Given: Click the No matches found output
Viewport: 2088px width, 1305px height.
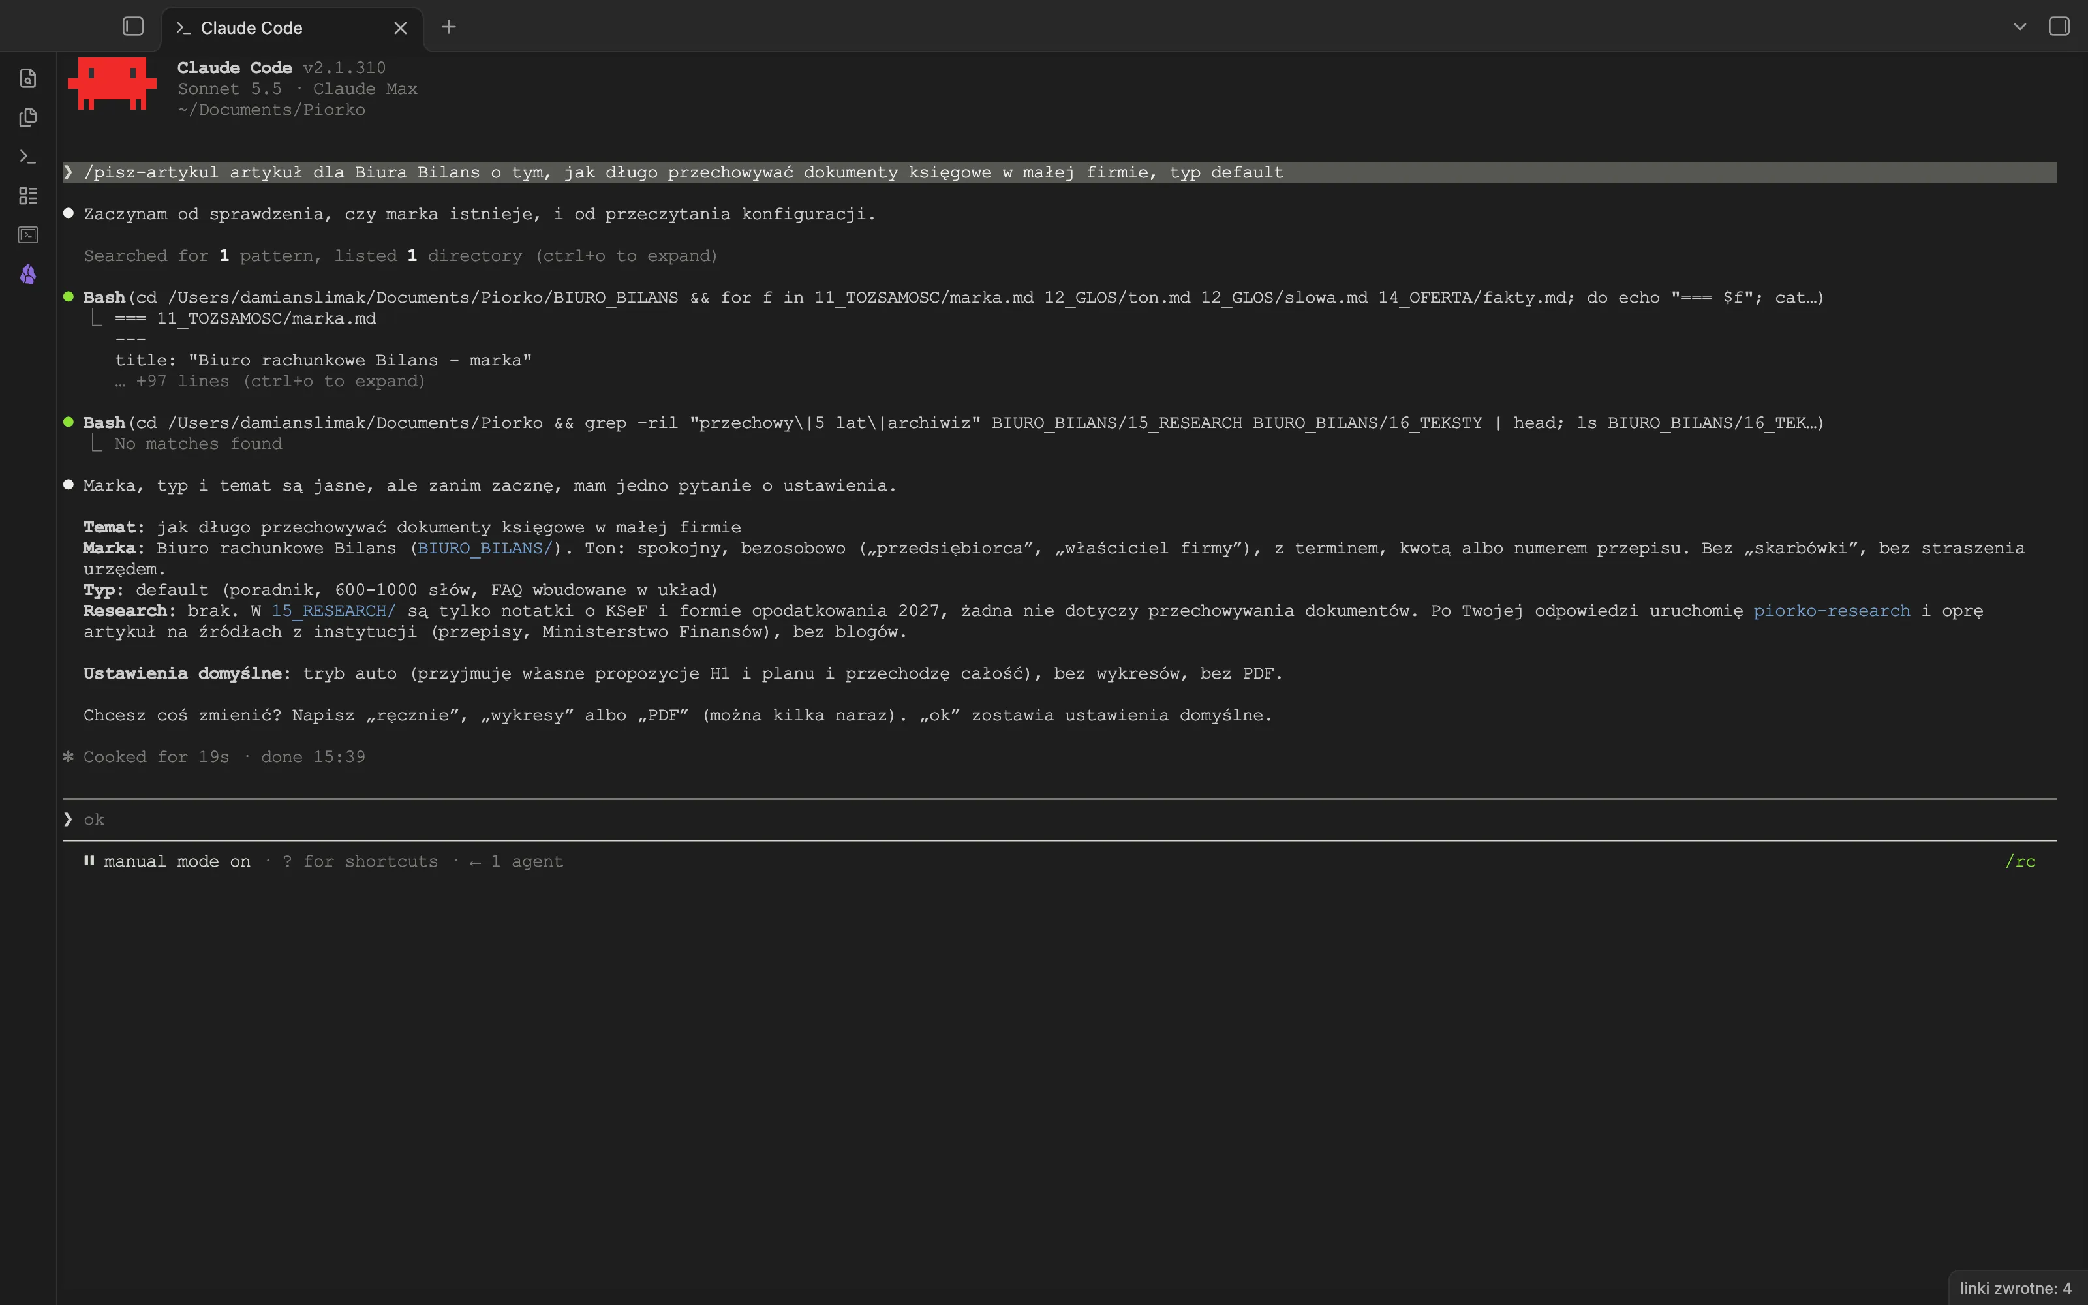Looking at the screenshot, I should (198, 444).
